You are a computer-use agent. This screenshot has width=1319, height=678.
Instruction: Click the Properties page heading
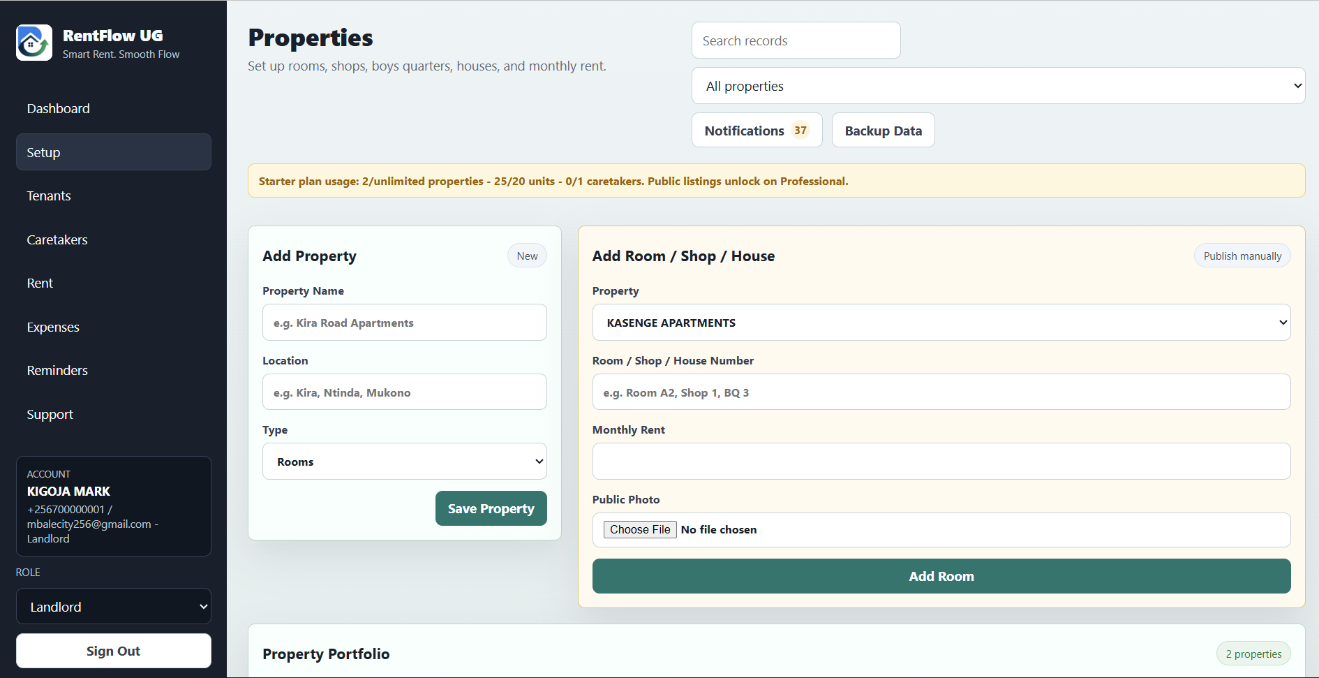click(x=311, y=38)
